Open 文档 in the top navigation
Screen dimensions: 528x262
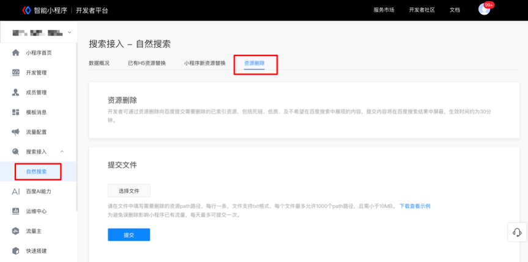[x=455, y=10]
